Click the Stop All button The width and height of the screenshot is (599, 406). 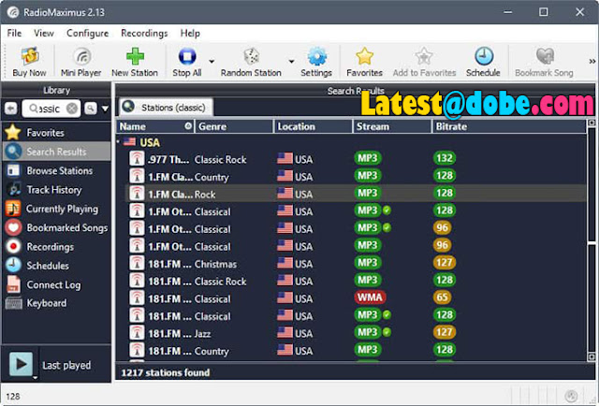pos(187,62)
